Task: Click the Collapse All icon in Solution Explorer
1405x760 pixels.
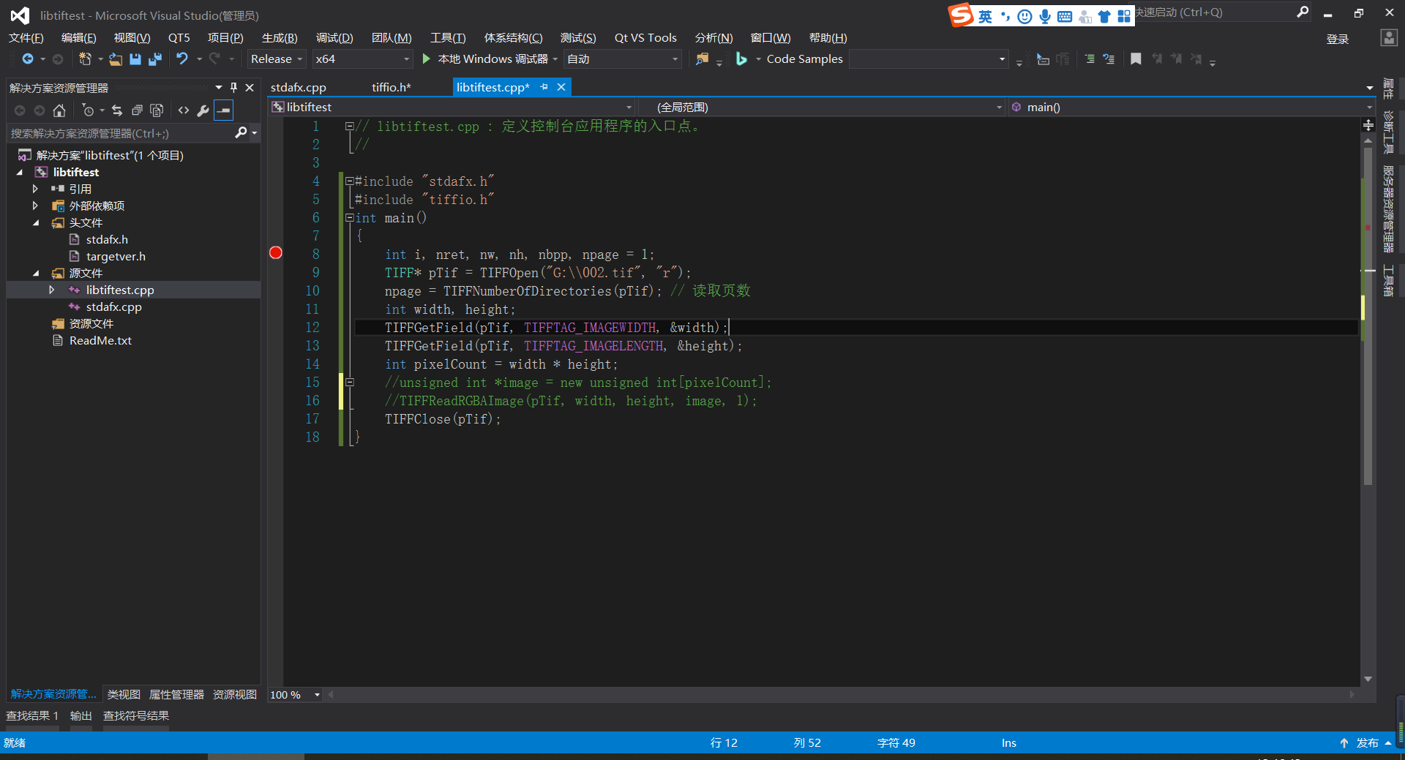Action: [x=137, y=110]
